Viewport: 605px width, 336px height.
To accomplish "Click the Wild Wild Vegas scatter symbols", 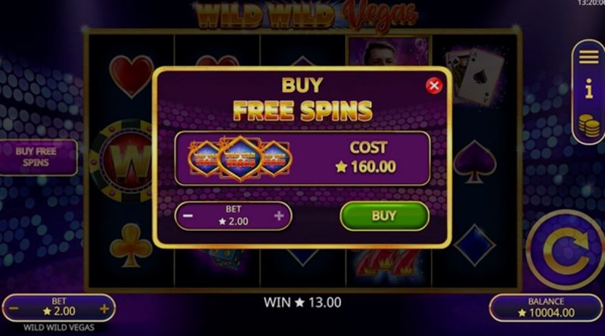I will point(240,159).
